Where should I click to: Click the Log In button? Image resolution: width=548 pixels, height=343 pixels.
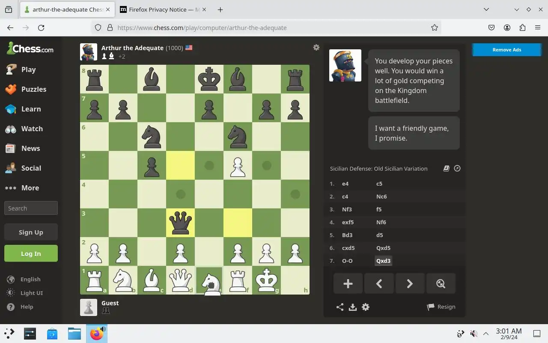coord(31,253)
